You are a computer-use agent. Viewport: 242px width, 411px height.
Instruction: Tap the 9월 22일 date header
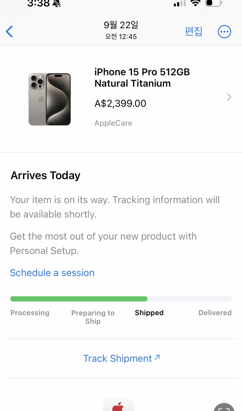[121, 25]
